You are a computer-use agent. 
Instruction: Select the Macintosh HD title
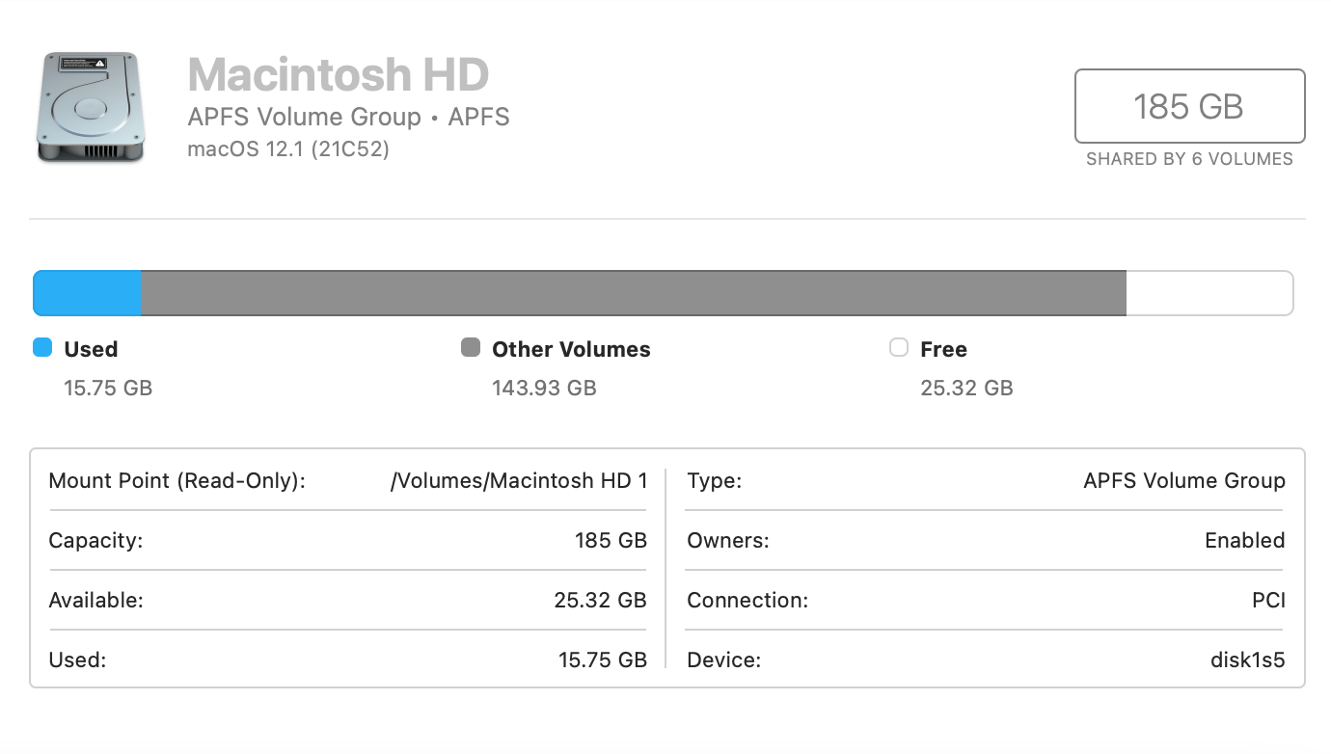click(337, 74)
